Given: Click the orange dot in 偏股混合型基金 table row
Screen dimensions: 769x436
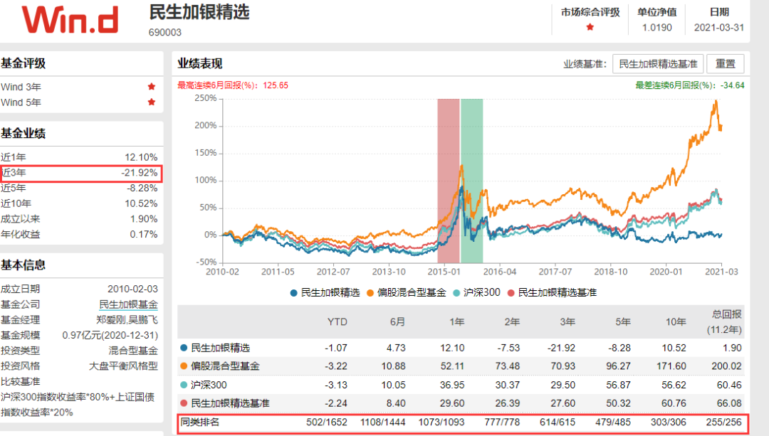Looking at the screenshot, I should tap(184, 366).
